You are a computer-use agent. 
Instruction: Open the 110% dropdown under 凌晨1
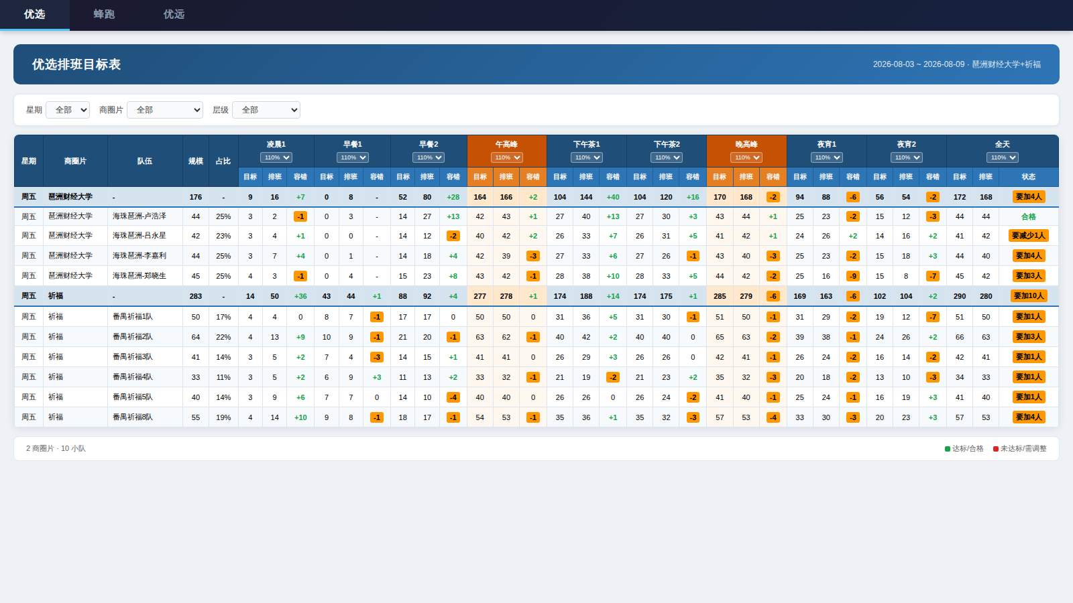tap(276, 157)
